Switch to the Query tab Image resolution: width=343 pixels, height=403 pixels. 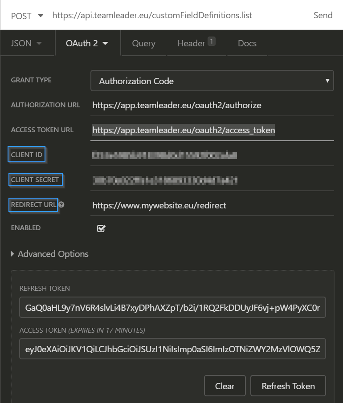(x=143, y=43)
